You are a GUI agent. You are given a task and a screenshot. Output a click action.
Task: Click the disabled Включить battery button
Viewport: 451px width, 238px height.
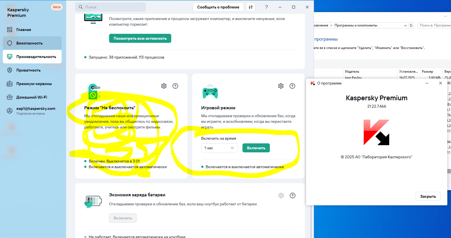pos(123,218)
